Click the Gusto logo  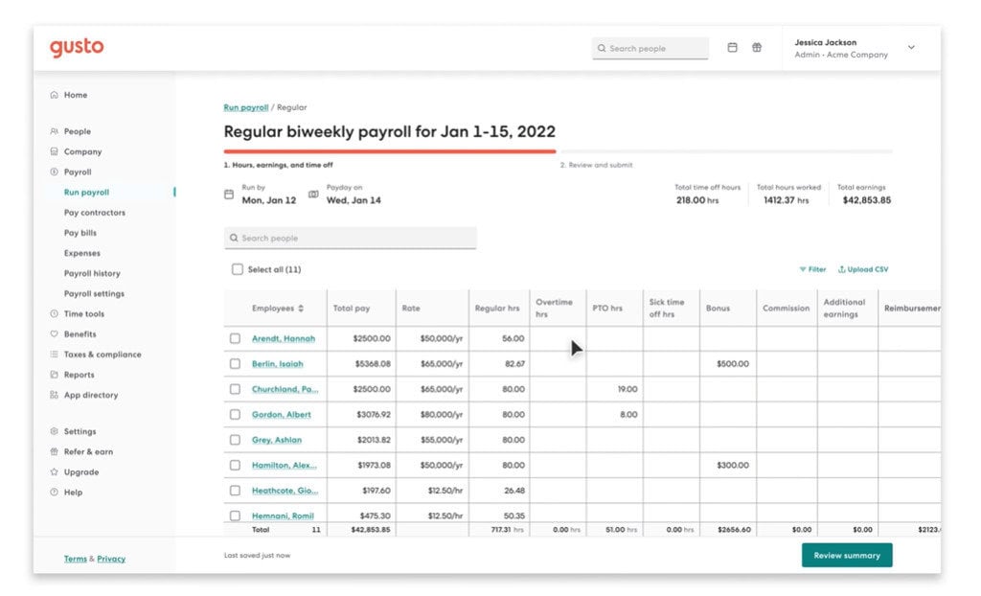(x=77, y=48)
